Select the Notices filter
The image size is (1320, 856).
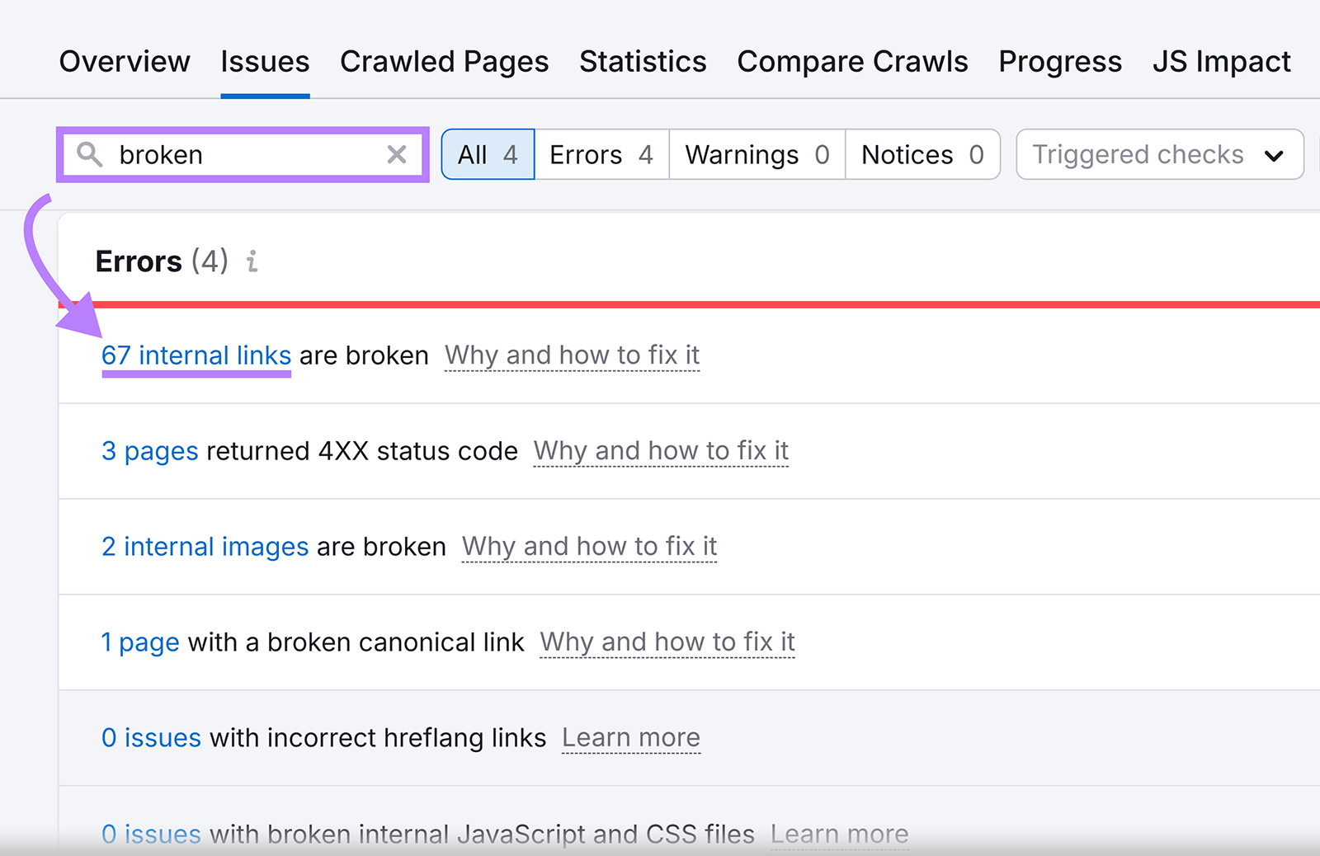[922, 154]
